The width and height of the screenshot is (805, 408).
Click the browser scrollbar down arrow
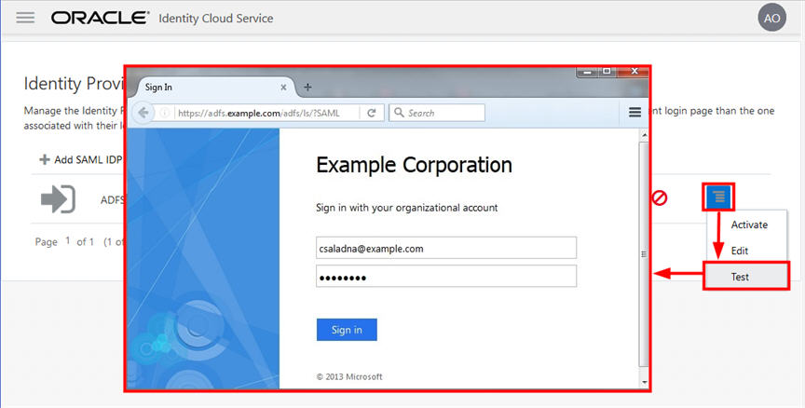point(644,382)
